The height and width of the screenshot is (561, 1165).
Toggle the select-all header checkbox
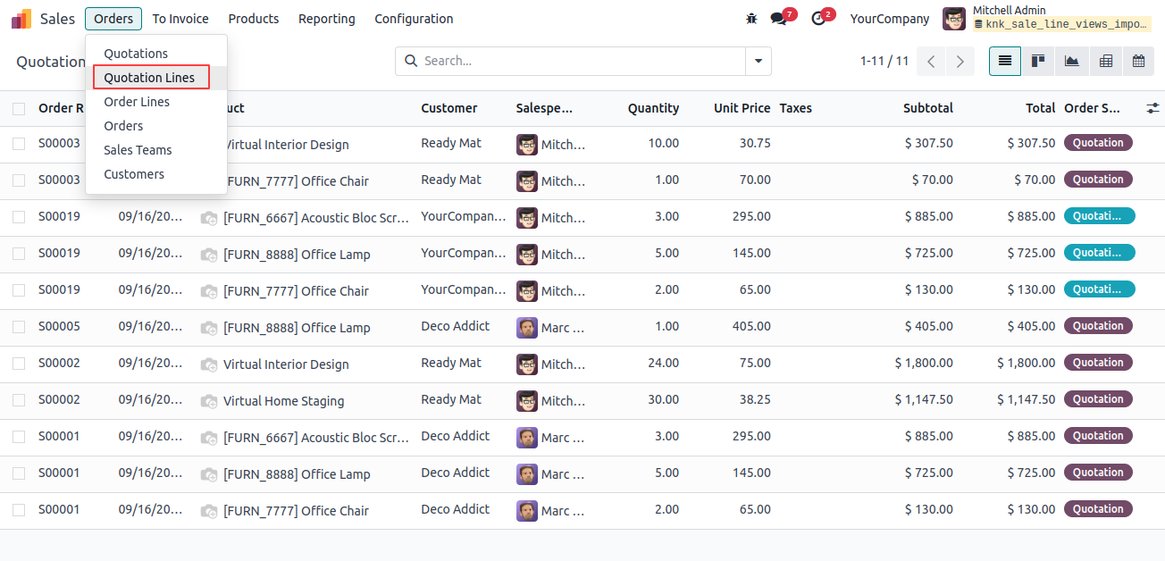(x=19, y=109)
